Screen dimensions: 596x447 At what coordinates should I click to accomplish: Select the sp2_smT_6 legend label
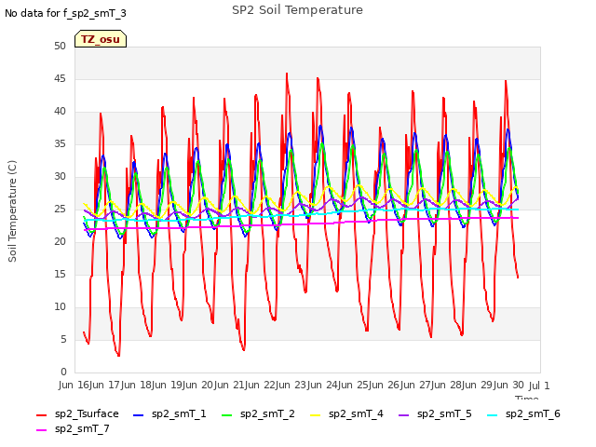(533, 413)
